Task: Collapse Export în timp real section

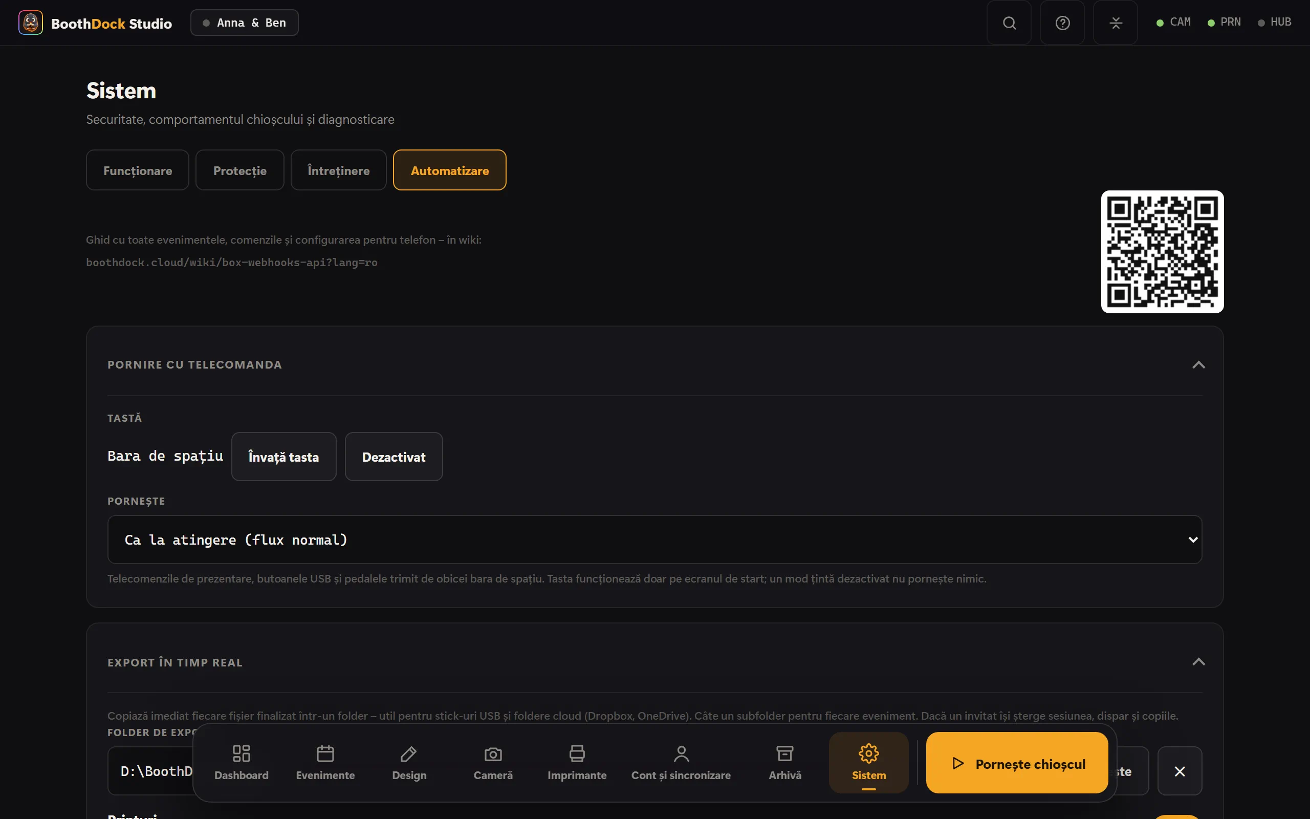Action: (x=1198, y=662)
